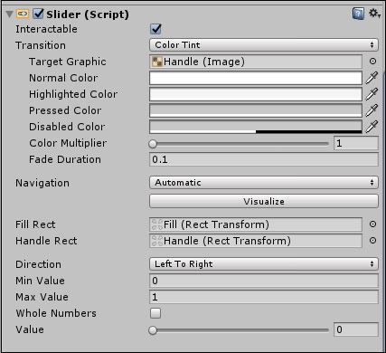Screen dimensions: 386x353
Task: Click the Value slider handle
Action: click(153, 330)
